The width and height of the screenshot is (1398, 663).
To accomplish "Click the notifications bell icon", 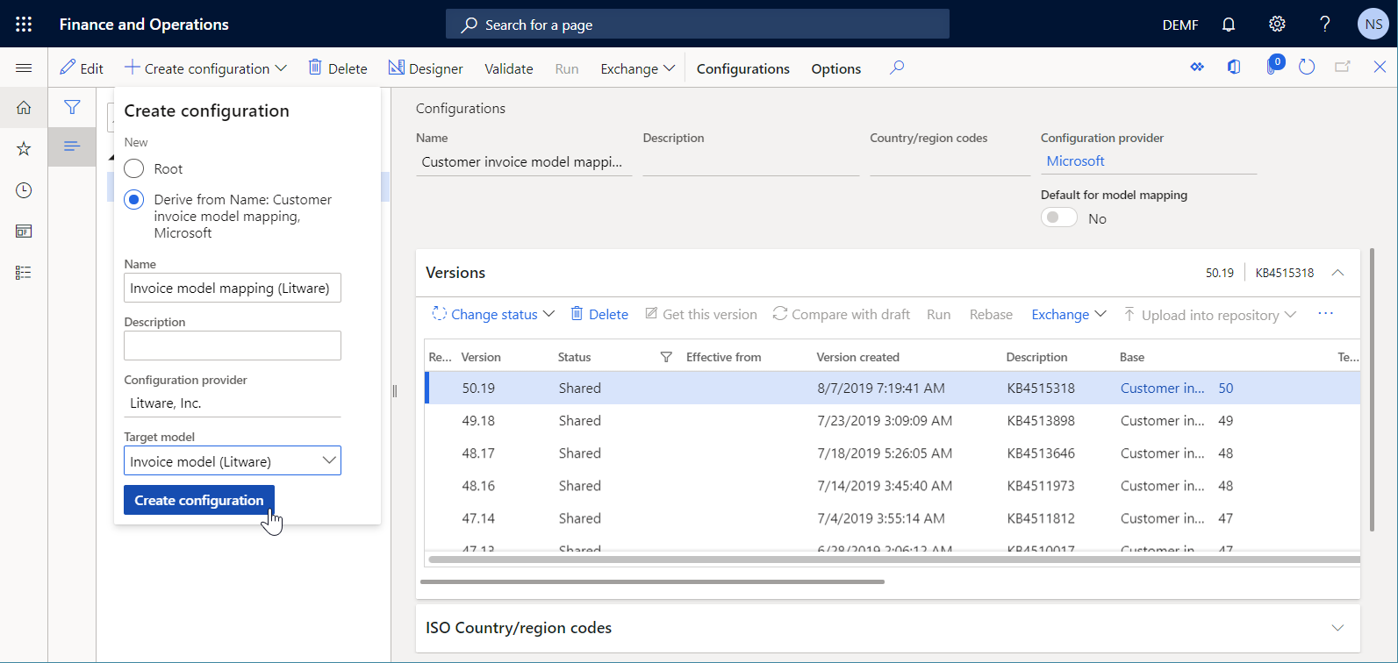I will (1229, 25).
